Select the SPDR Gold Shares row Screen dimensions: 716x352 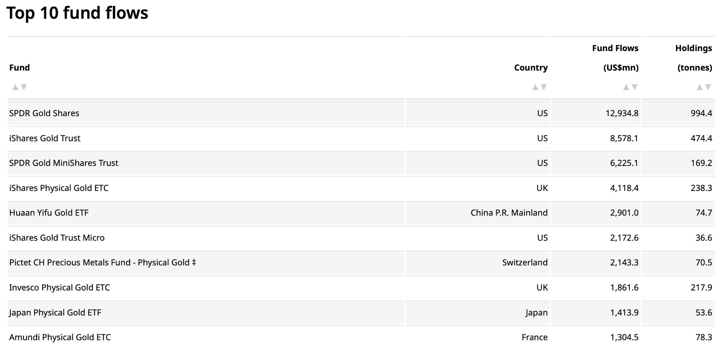[x=44, y=113]
